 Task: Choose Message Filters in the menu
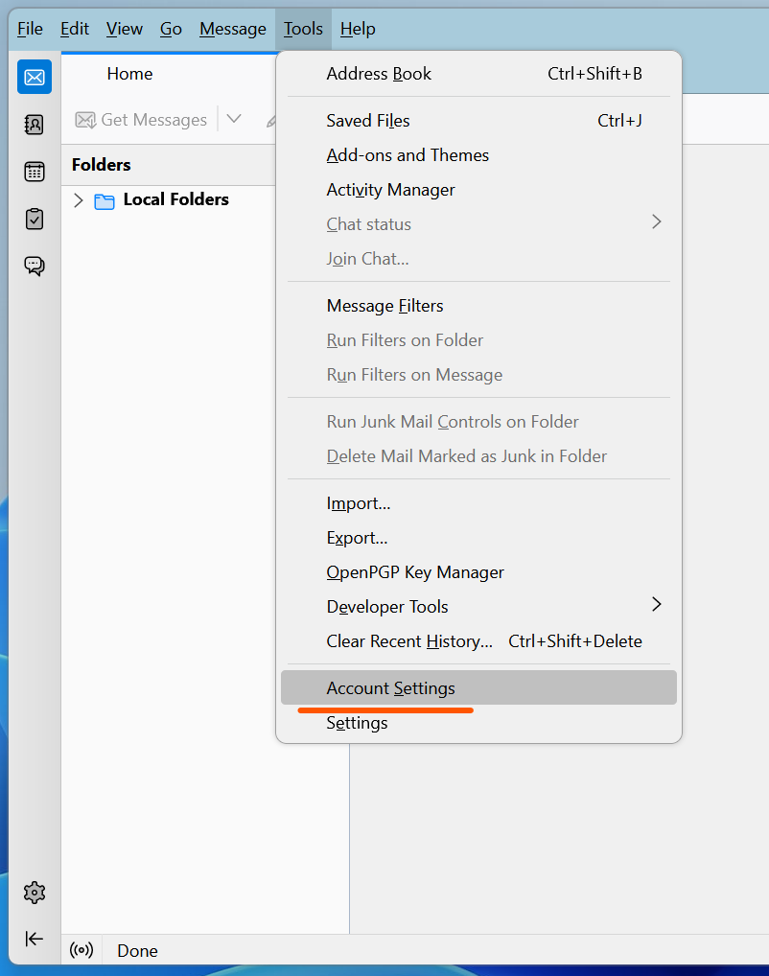coord(478,306)
